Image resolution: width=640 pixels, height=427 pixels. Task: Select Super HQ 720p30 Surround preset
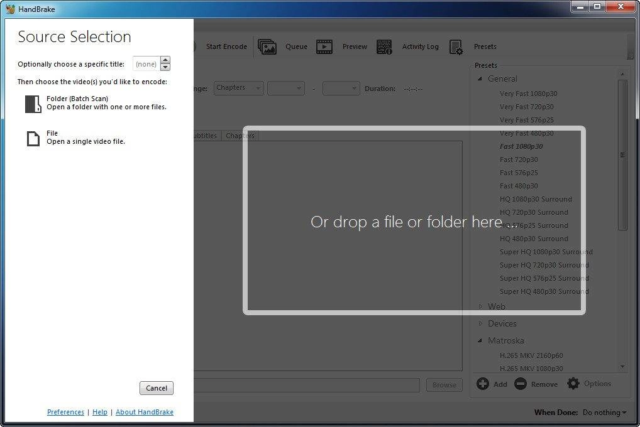pos(544,265)
